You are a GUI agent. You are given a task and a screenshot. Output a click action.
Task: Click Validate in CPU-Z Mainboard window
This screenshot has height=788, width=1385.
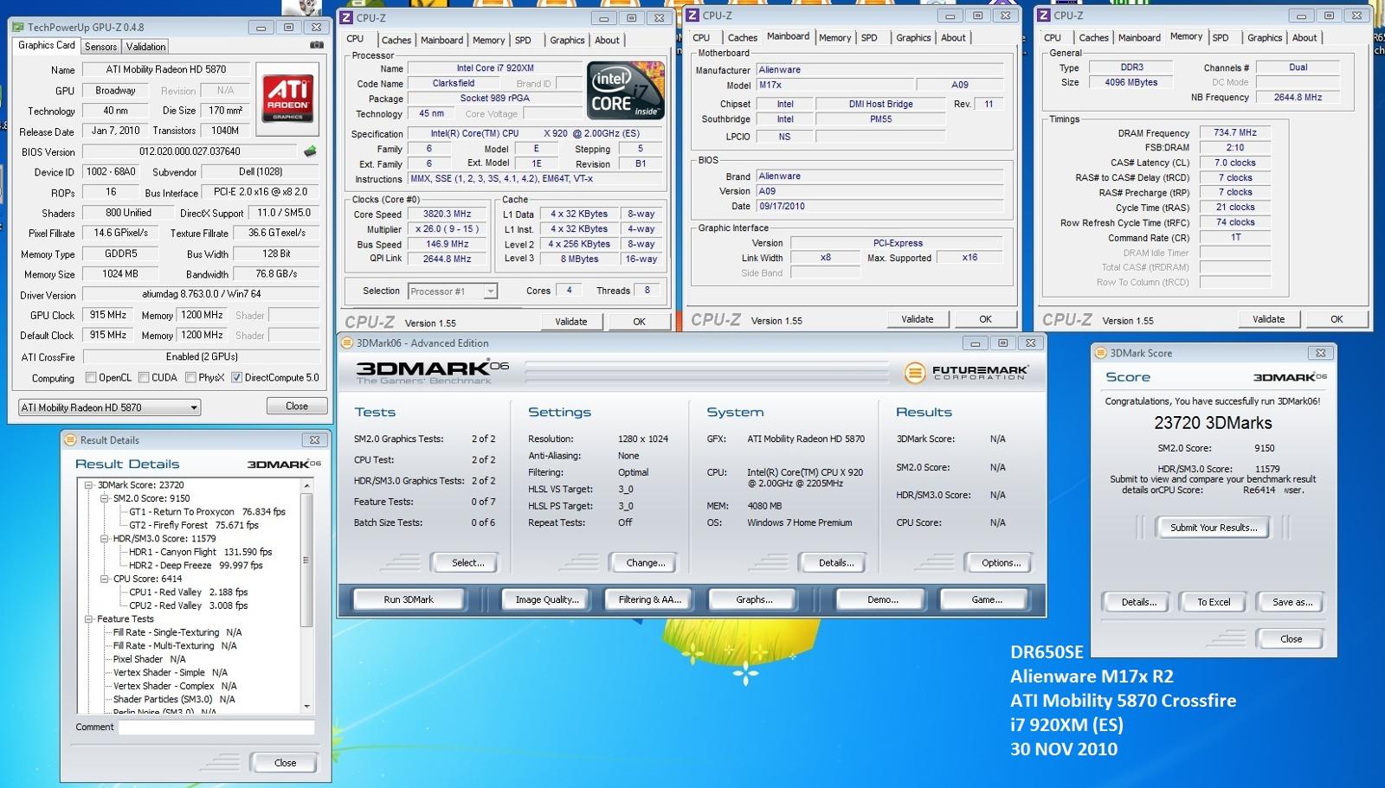pyautogui.click(x=918, y=319)
